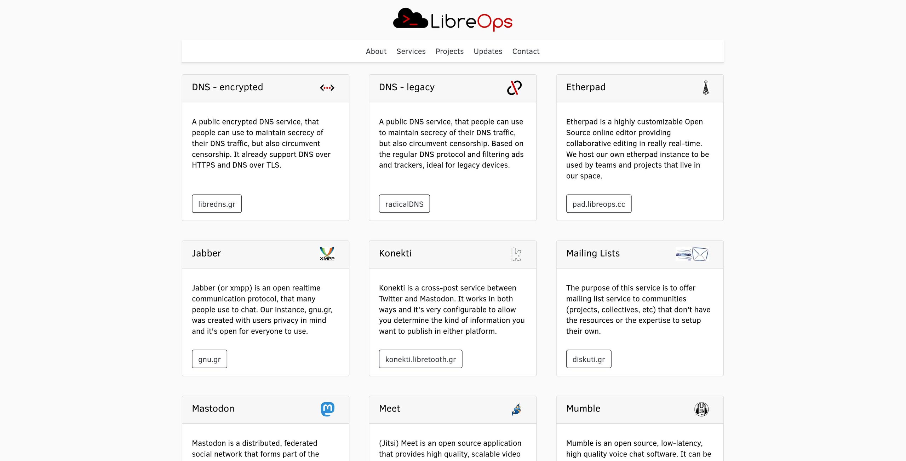Click the DNS legacy broken-link icon

(x=514, y=88)
